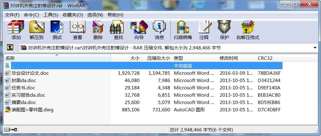Viewport: 321px width, 136px height.
Task: Open the 文件(F) menu
Action: [12, 15]
